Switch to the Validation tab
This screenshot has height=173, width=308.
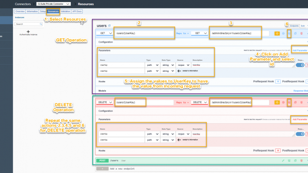point(65,11)
